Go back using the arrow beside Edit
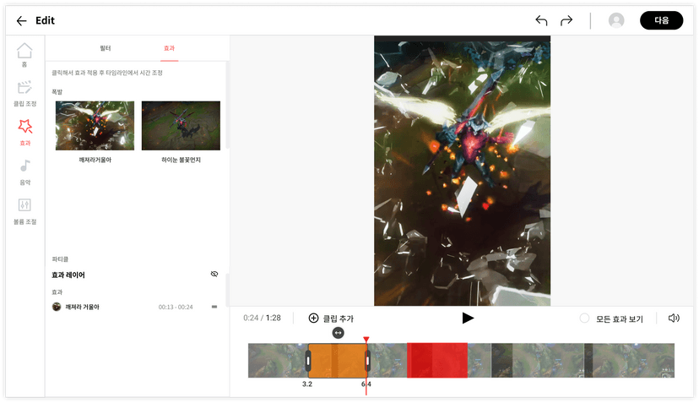The width and height of the screenshot is (699, 403). [21, 20]
